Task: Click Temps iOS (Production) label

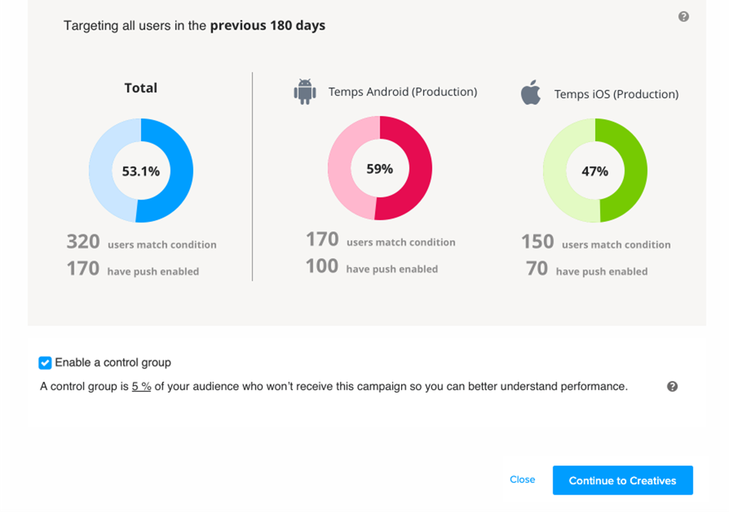Action: (x=616, y=94)
